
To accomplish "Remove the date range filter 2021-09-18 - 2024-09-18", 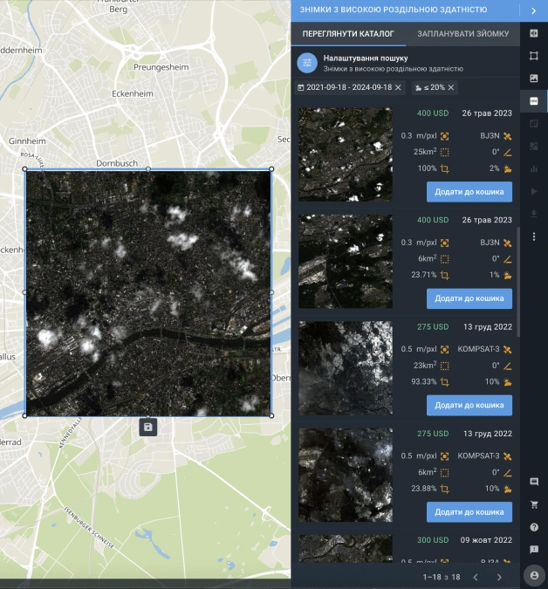I will pos(399,87).
